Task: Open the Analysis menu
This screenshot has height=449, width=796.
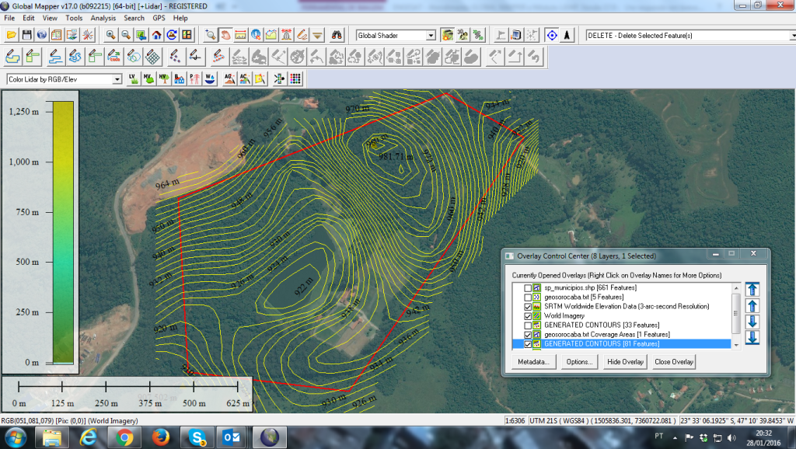Action: coord(103,18)
